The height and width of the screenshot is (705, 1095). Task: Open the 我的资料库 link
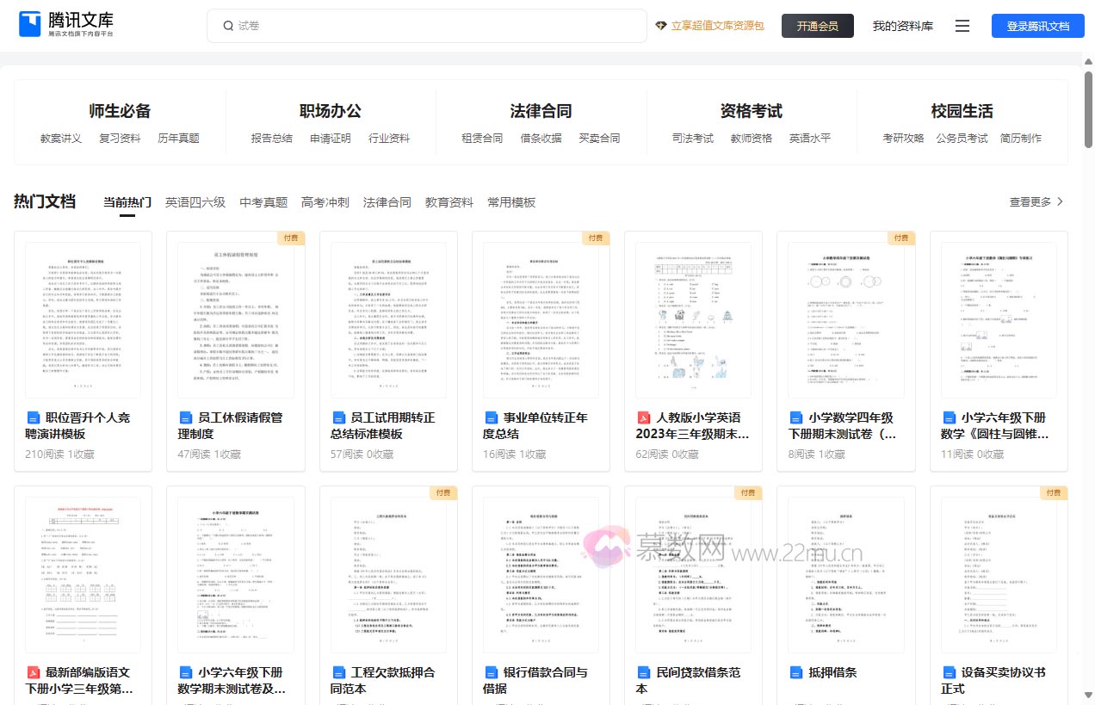(x=902, y=26)
